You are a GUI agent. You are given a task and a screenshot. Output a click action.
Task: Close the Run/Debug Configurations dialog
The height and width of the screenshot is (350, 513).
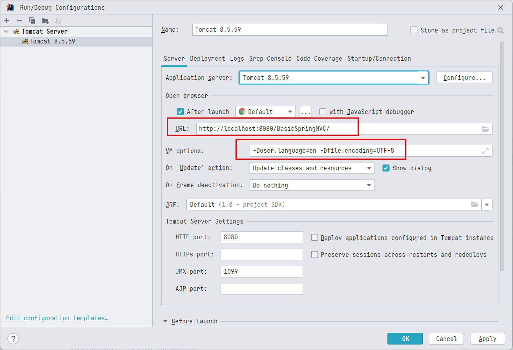click(501, 7)
